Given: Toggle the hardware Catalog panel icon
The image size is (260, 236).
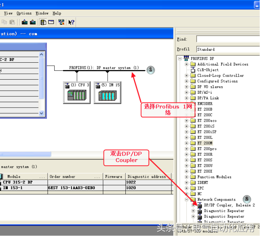Looking at the screenshot, I should point(43,22).
